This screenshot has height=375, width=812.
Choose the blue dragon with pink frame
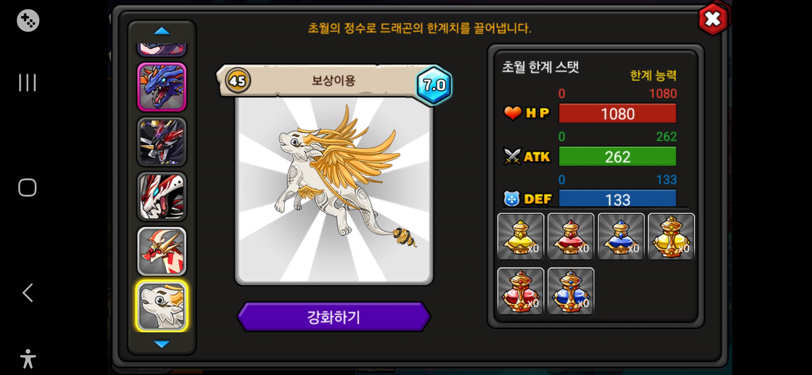tap(162, 87)
